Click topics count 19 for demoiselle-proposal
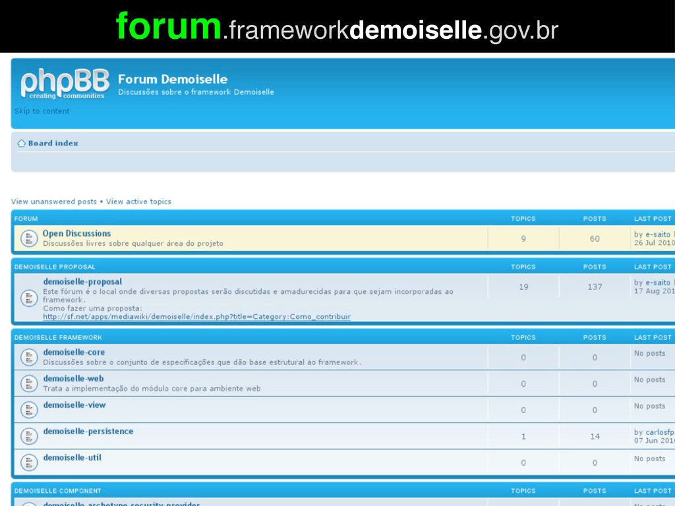Viewport: 675px width, 506px height. point(523,287)
